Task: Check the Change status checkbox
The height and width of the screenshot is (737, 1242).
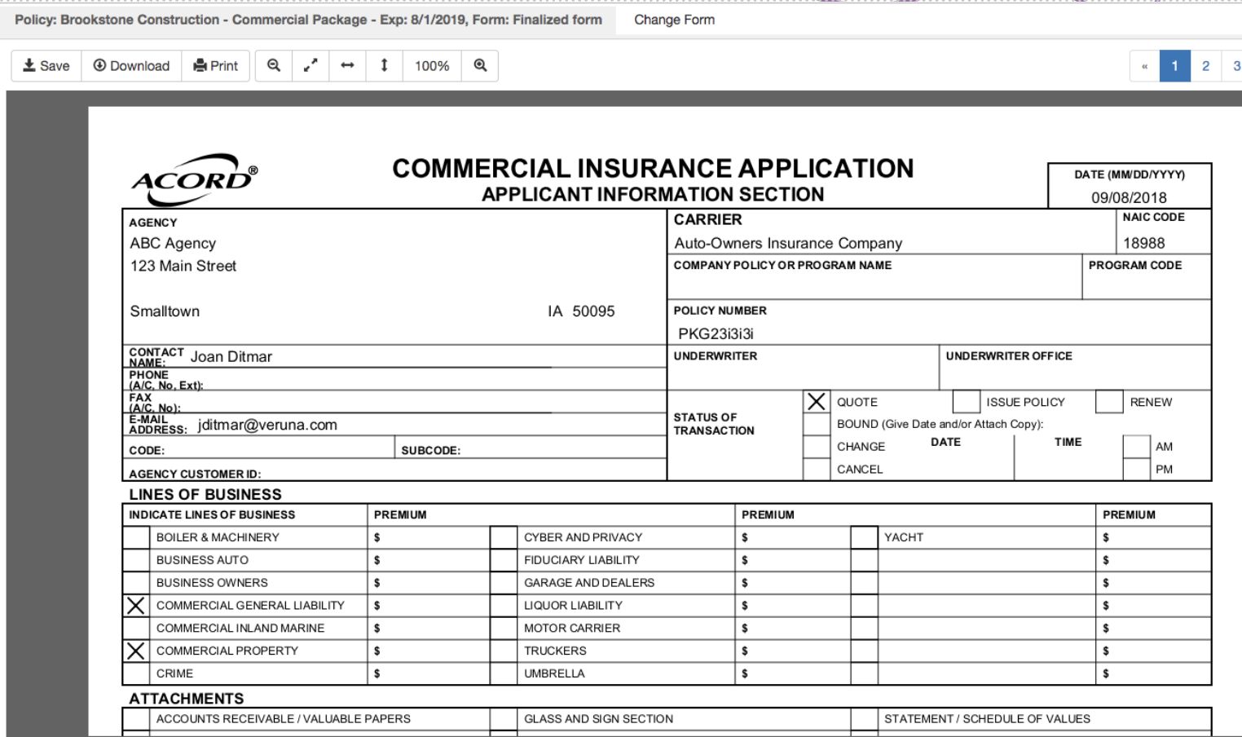Action: (816, 447)
